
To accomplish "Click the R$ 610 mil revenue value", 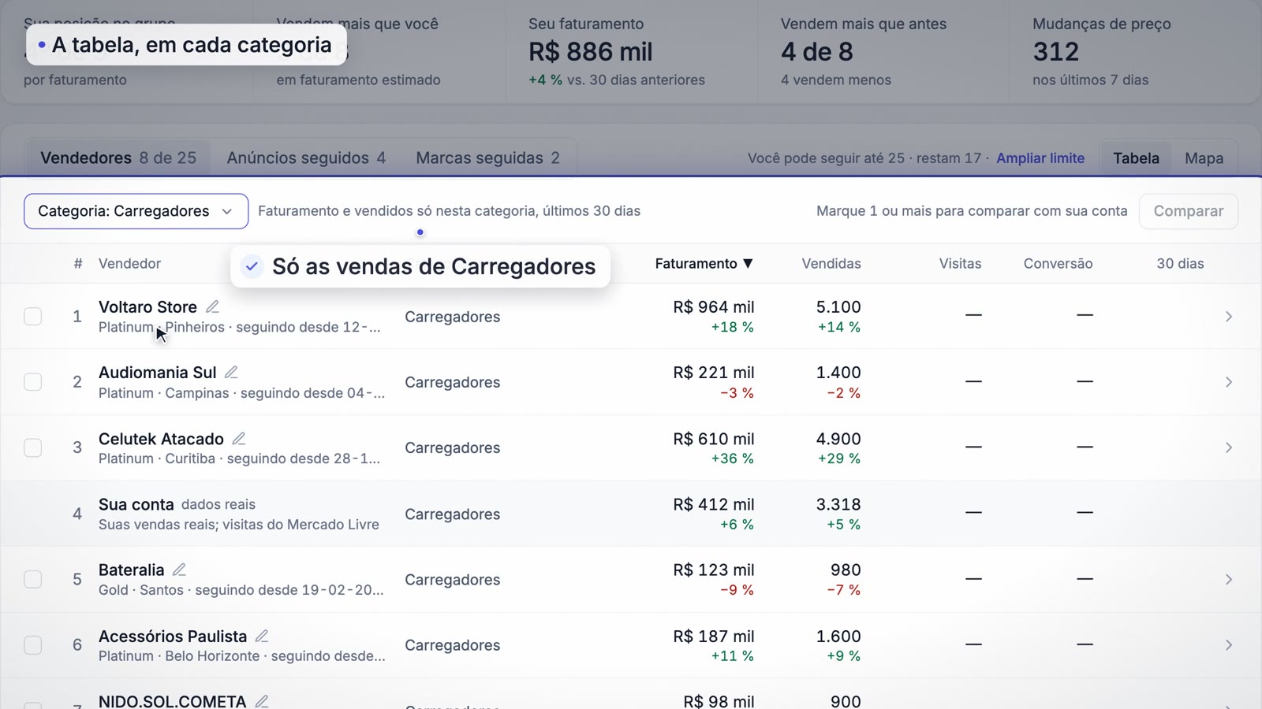I will pyautogui.click(x=714, y=439).
